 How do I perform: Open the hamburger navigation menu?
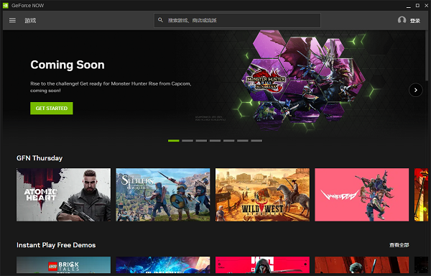click(12, 20)
